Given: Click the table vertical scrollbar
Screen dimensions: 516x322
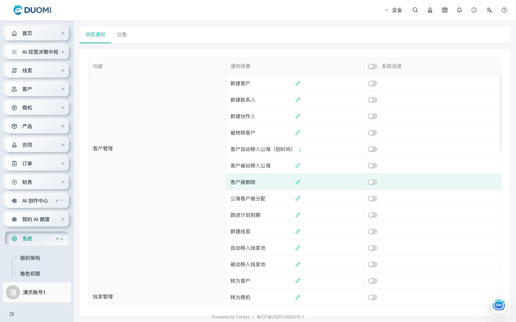Looking at the screenshot, I should (500, 113).
